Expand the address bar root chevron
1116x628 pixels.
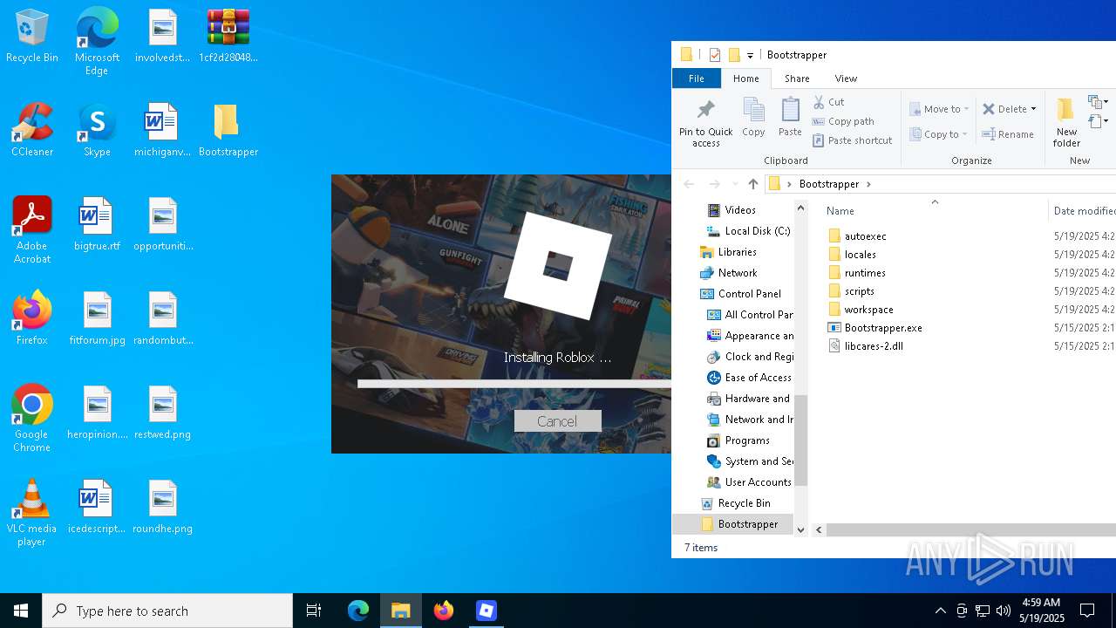(789, 184)
